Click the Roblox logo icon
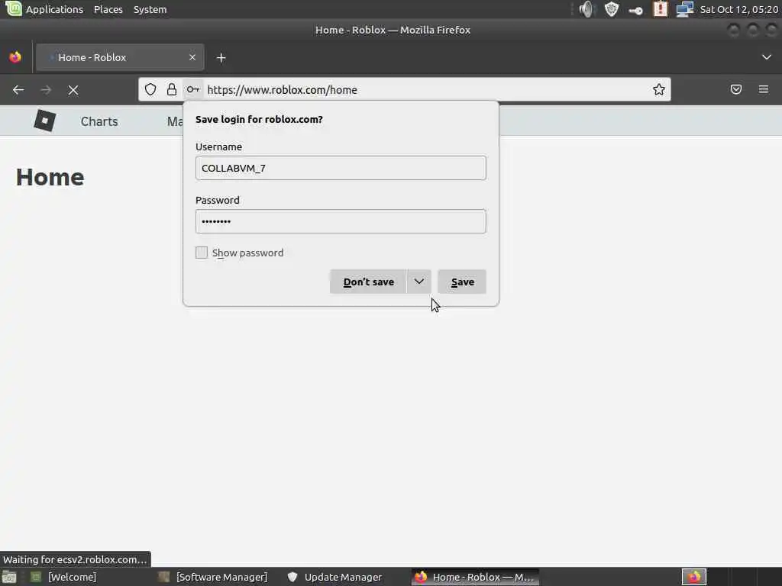Viewport: 782px width, 586px height. (44, 121)
